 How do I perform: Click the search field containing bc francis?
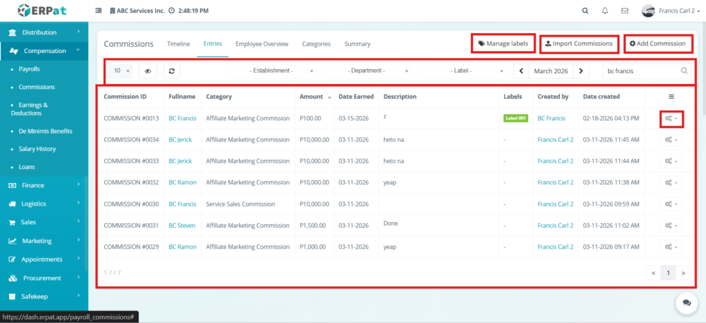[640, 70]
